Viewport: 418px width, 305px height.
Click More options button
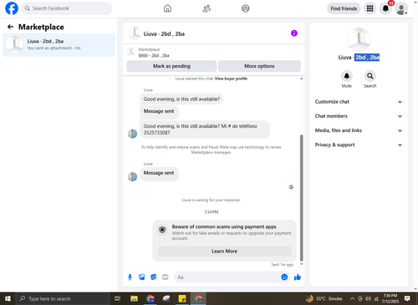click(x=259, y=66)
